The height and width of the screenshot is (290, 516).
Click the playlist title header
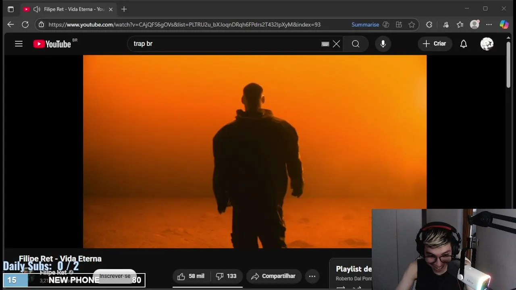coord(354,269)
